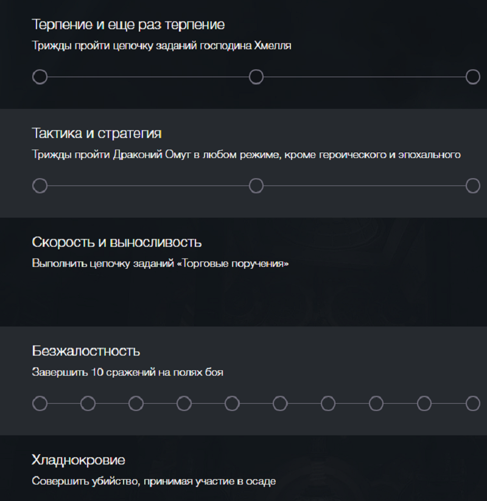Click first progress circle under Терпение и еще раз терпение
Screen dimensions: 487x501
[x=40, y=77]
